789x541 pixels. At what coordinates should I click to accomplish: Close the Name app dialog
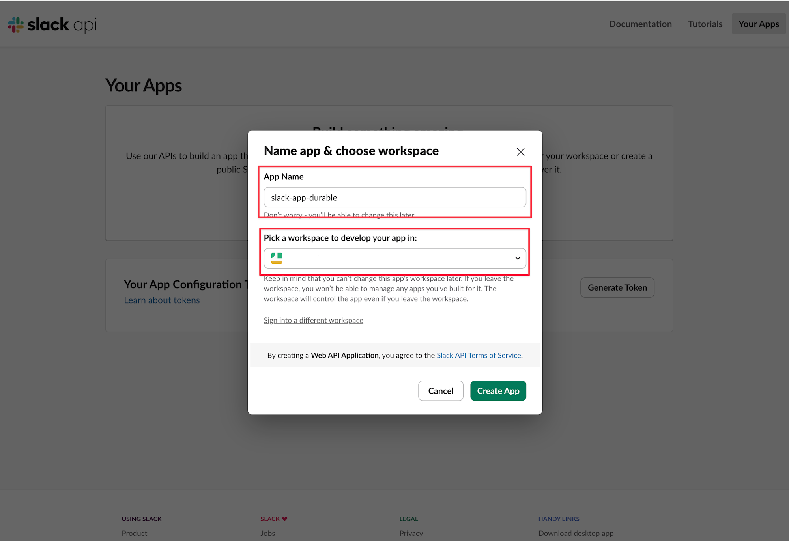point(520,152)
